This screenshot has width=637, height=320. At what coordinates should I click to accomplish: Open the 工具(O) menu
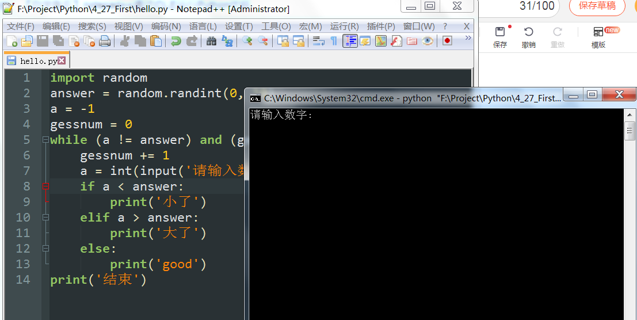(x=276, y=27)
